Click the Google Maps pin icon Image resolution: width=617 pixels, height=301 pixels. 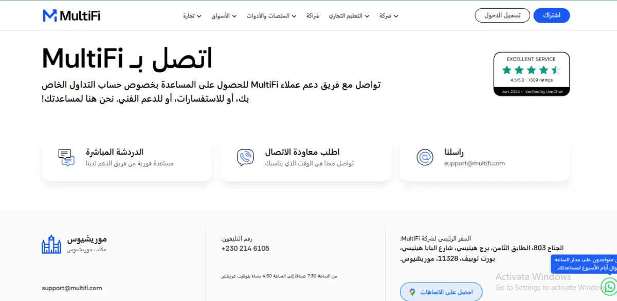tap(412, 292)
